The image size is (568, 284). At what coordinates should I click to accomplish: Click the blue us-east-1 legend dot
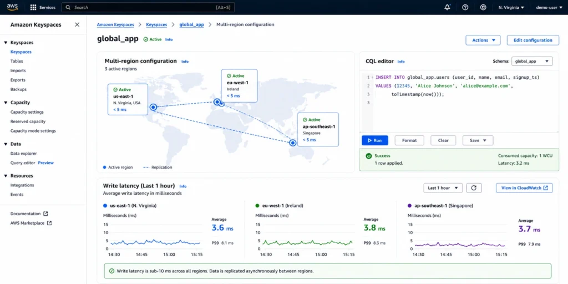(x=105, y=205)
